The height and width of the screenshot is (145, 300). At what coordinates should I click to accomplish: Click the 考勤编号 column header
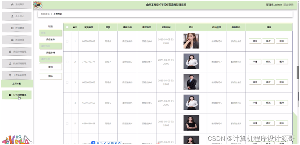(x=88, y=27)
